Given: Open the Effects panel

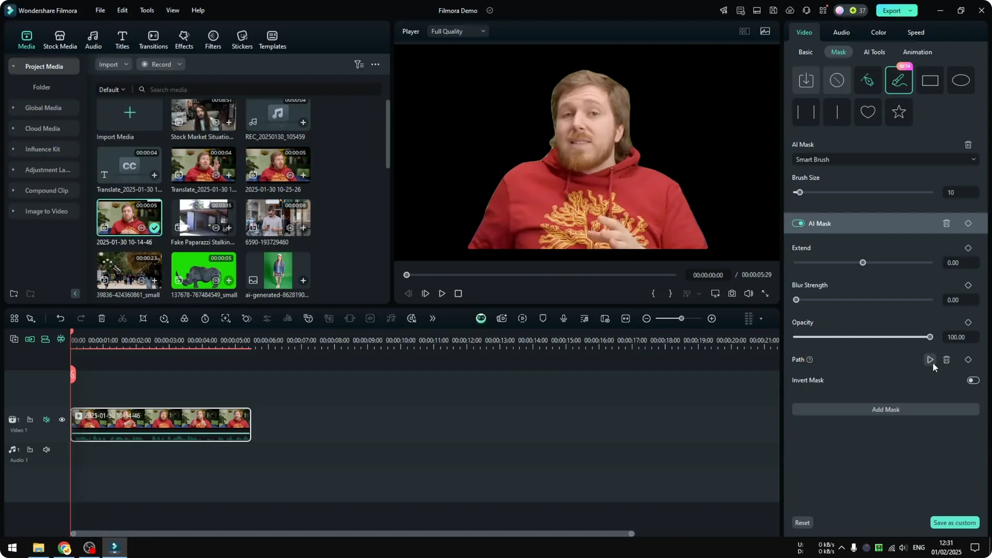Looking at the screenshot, I should [184, 39].
